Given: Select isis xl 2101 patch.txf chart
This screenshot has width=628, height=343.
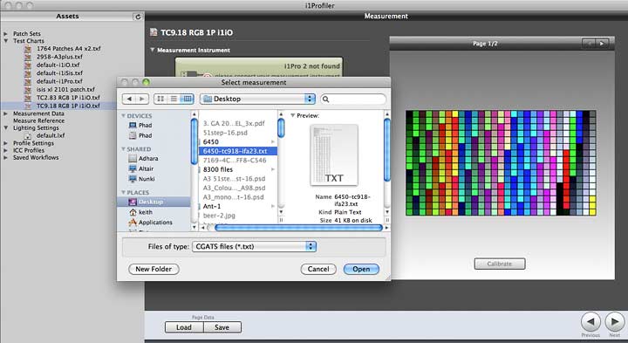Looking at the screenshot, I should pyautogui.click(x=65, y=89).
